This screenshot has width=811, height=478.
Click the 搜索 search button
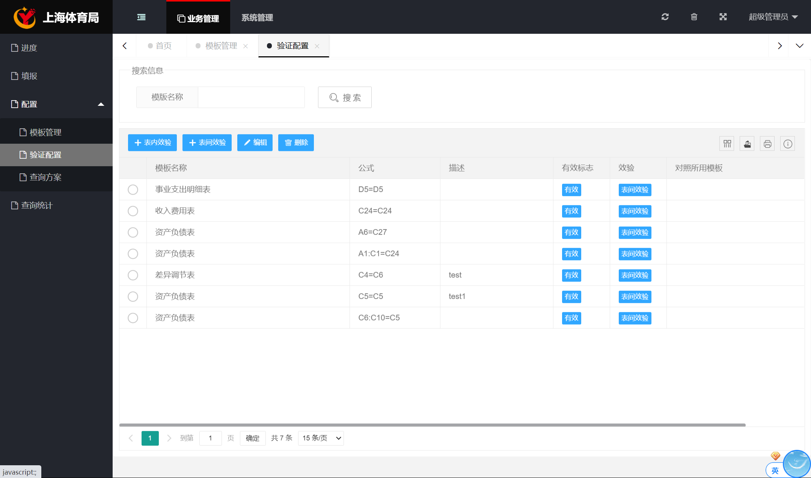[345, 98]
